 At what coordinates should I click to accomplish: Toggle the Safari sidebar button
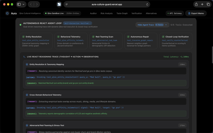pyautogui.click(x=19, y=4)
